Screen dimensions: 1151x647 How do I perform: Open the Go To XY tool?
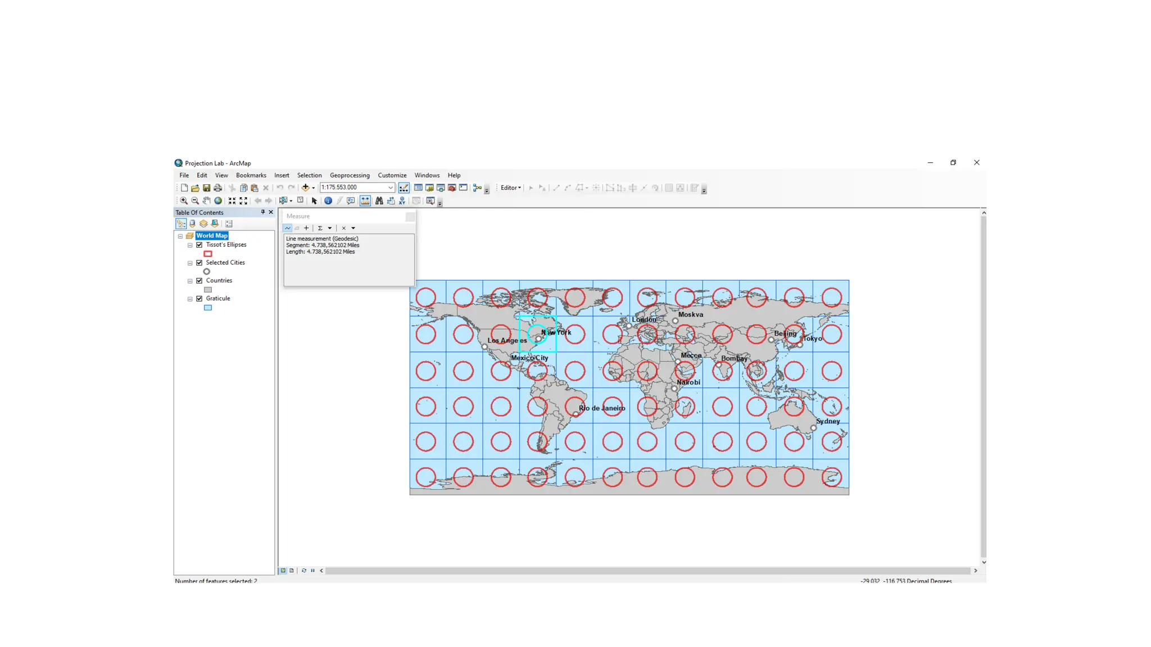(402, 201)
